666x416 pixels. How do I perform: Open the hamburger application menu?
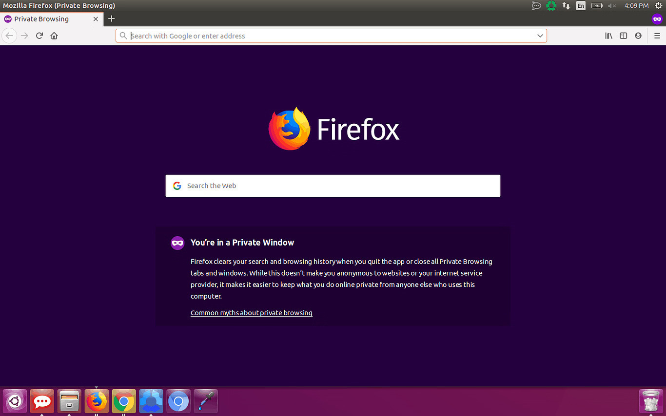point(657,36)
